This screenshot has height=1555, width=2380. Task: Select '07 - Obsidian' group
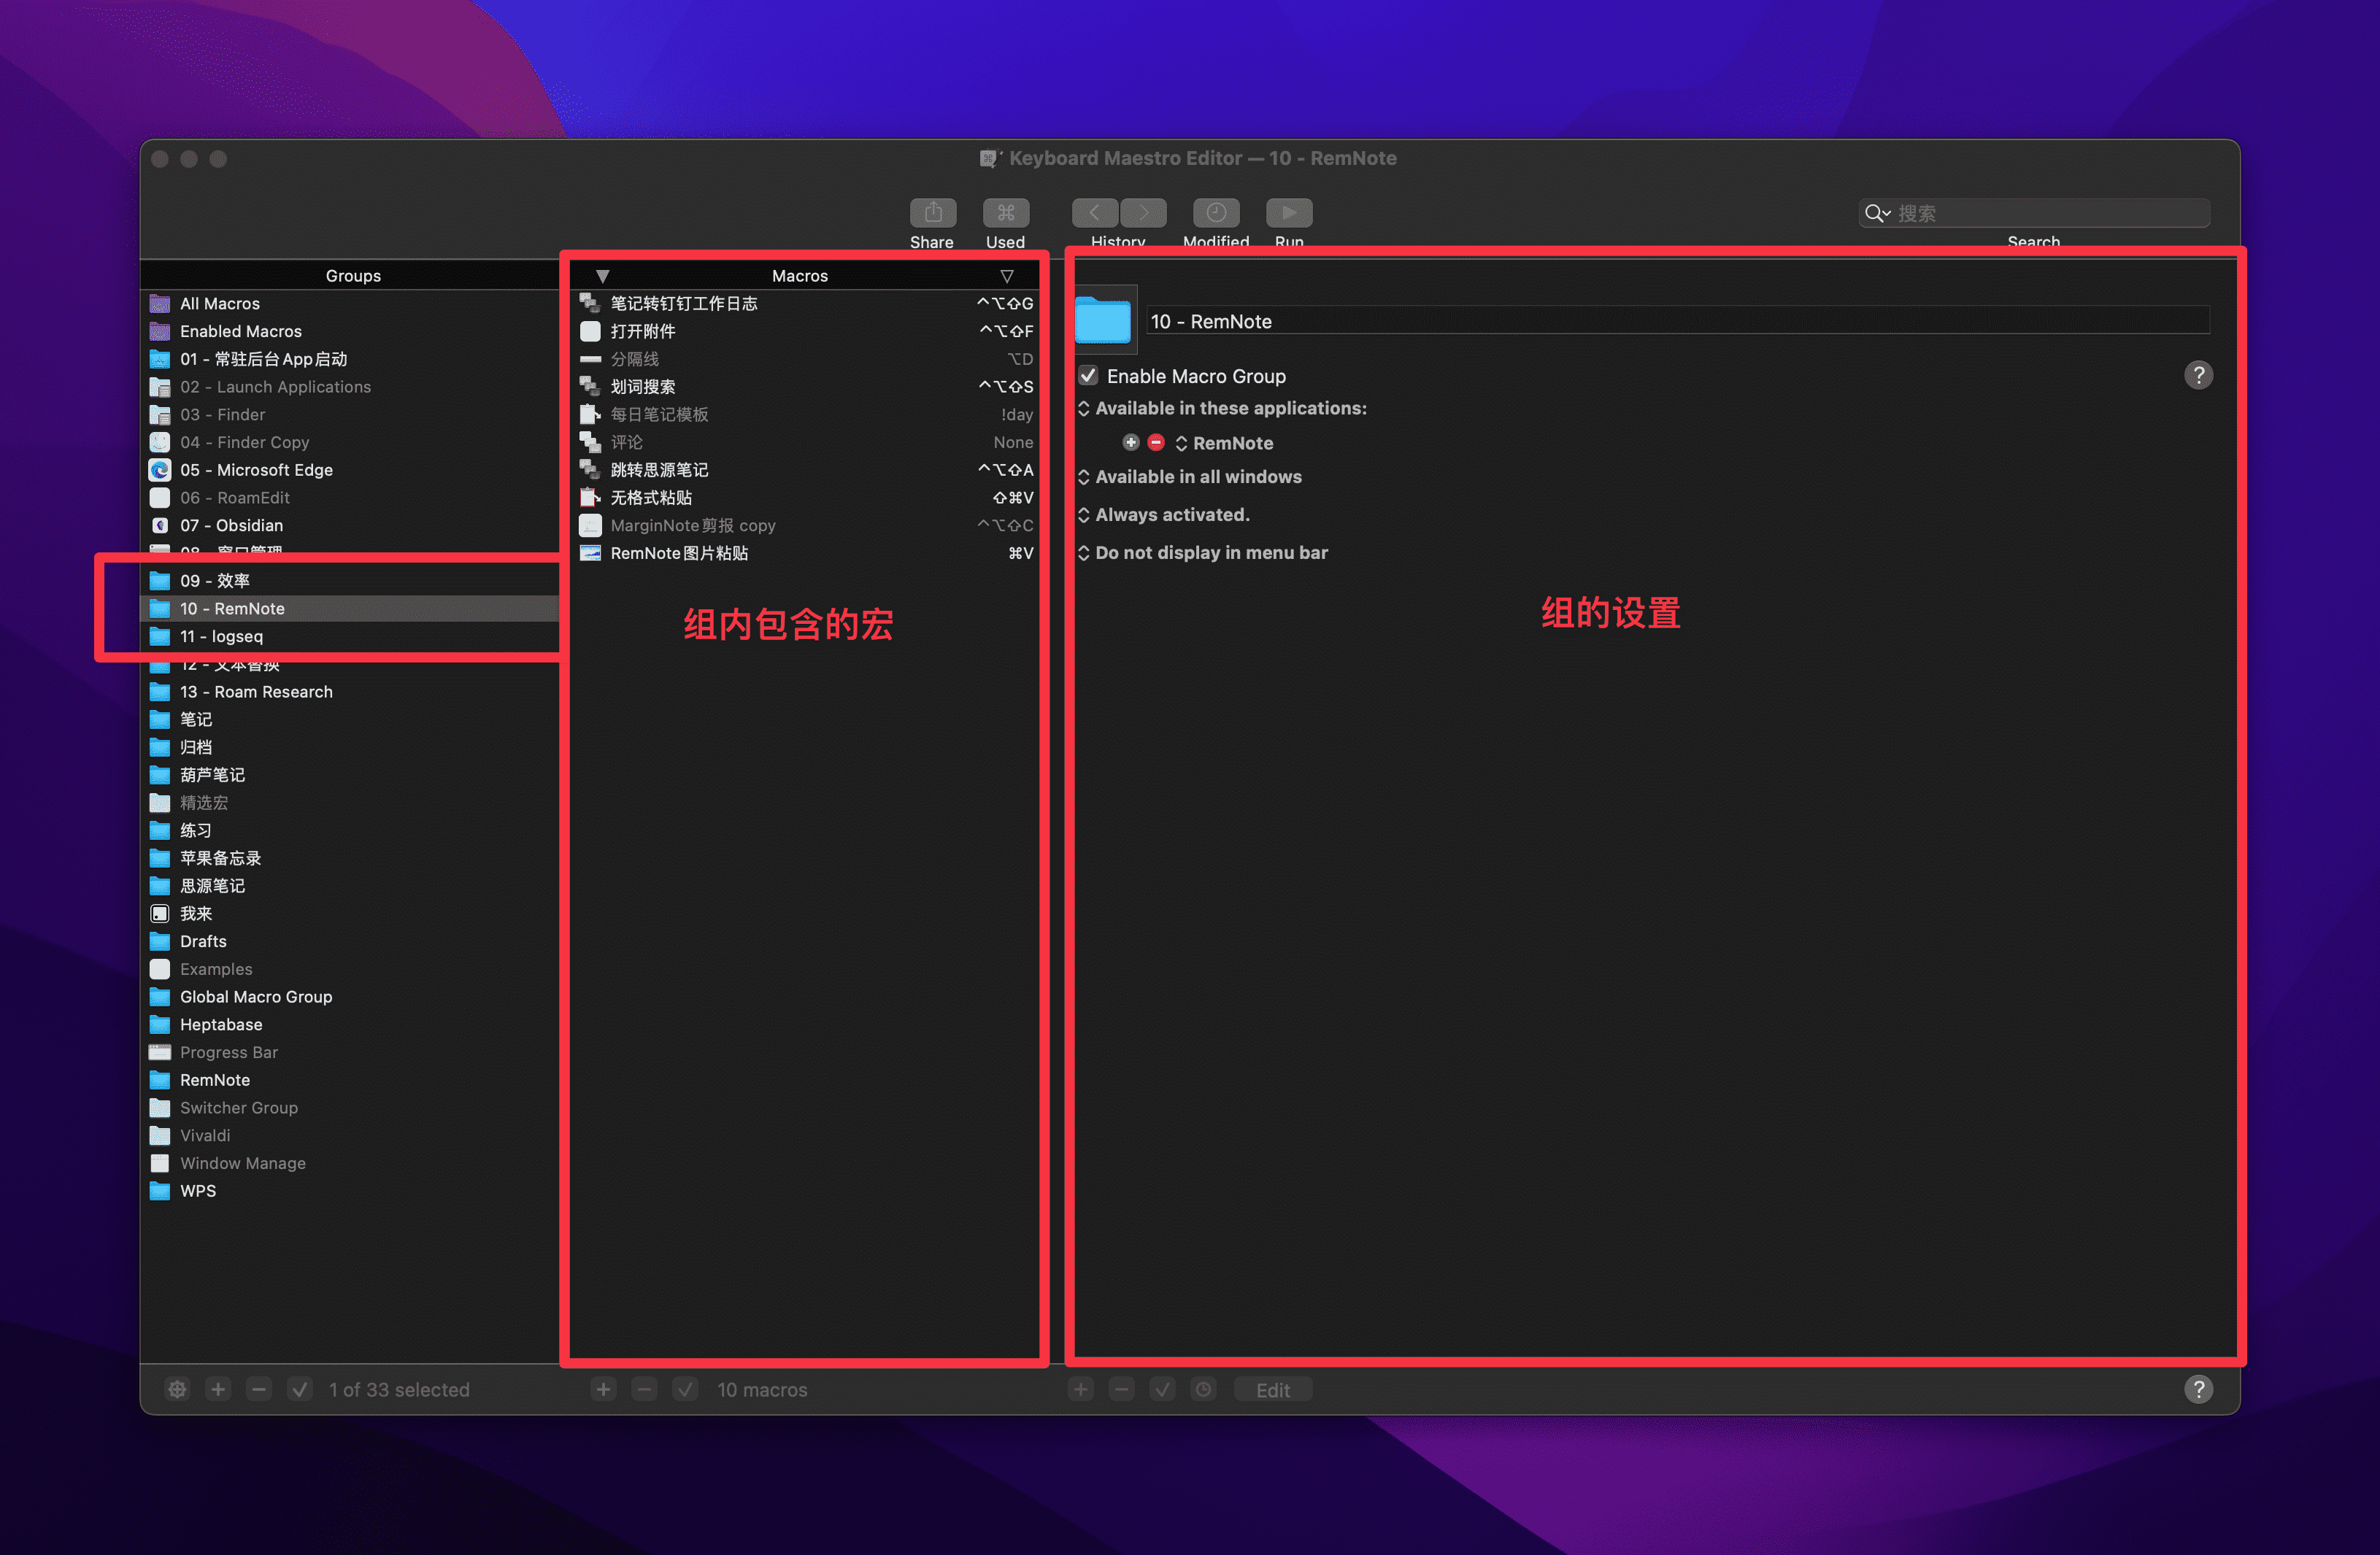(231, 525)
